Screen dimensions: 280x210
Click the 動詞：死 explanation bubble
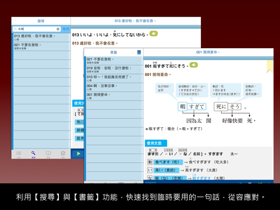[226, 90]
